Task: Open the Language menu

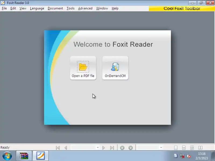Action: click(x=37, y=8)
